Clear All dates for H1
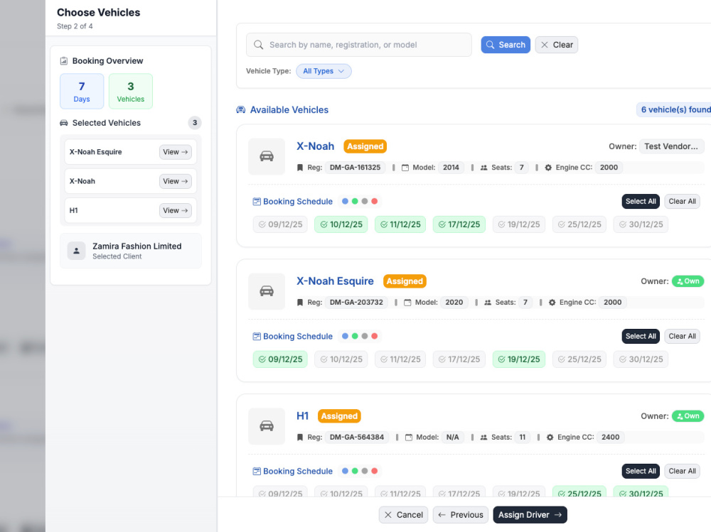Image resolution: width=711 pixels, height=532 pixels. [x=682, y=472]
